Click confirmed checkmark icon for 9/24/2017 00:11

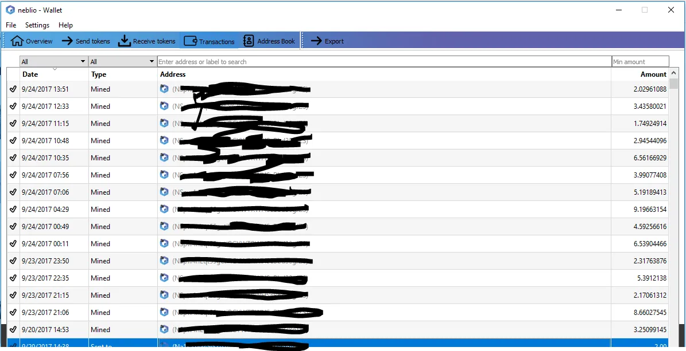[13, 243]
